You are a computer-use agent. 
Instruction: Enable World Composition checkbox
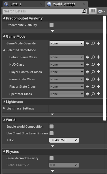point(52,126)
